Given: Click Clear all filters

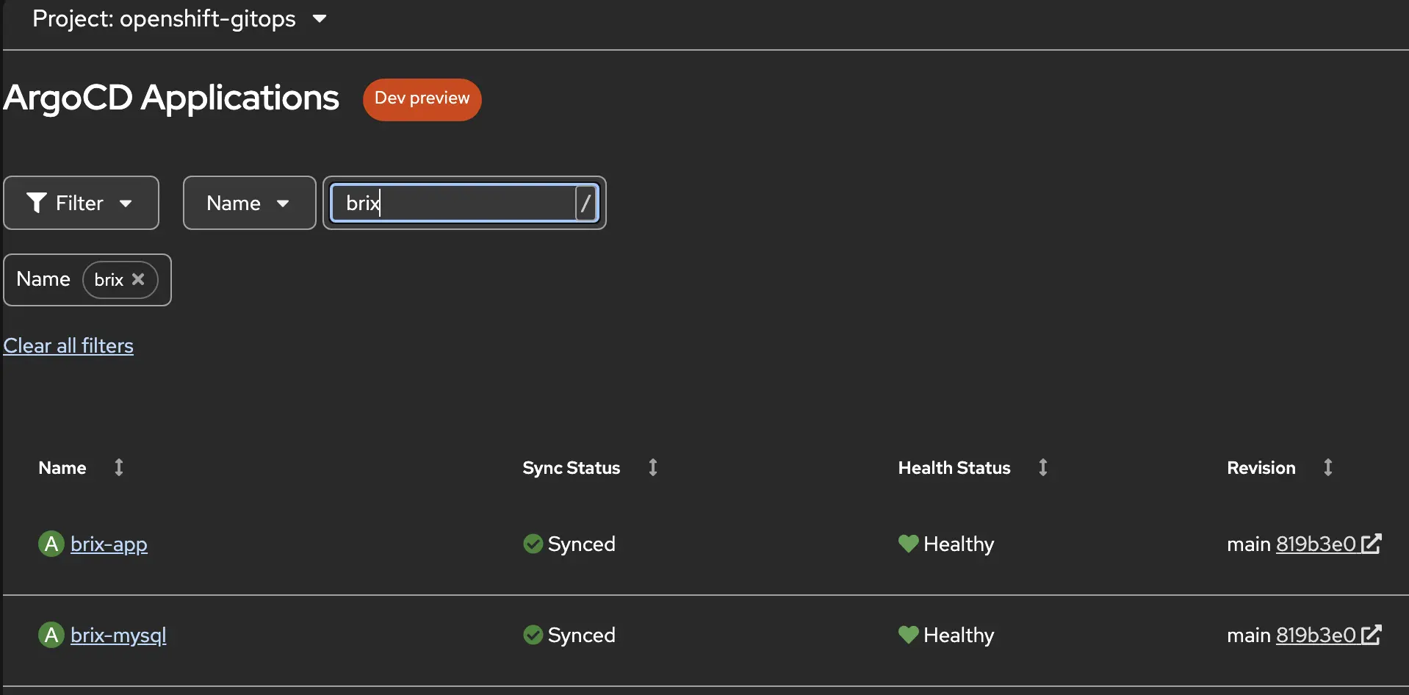Looking at the screenshot, I should click(68, 345).
